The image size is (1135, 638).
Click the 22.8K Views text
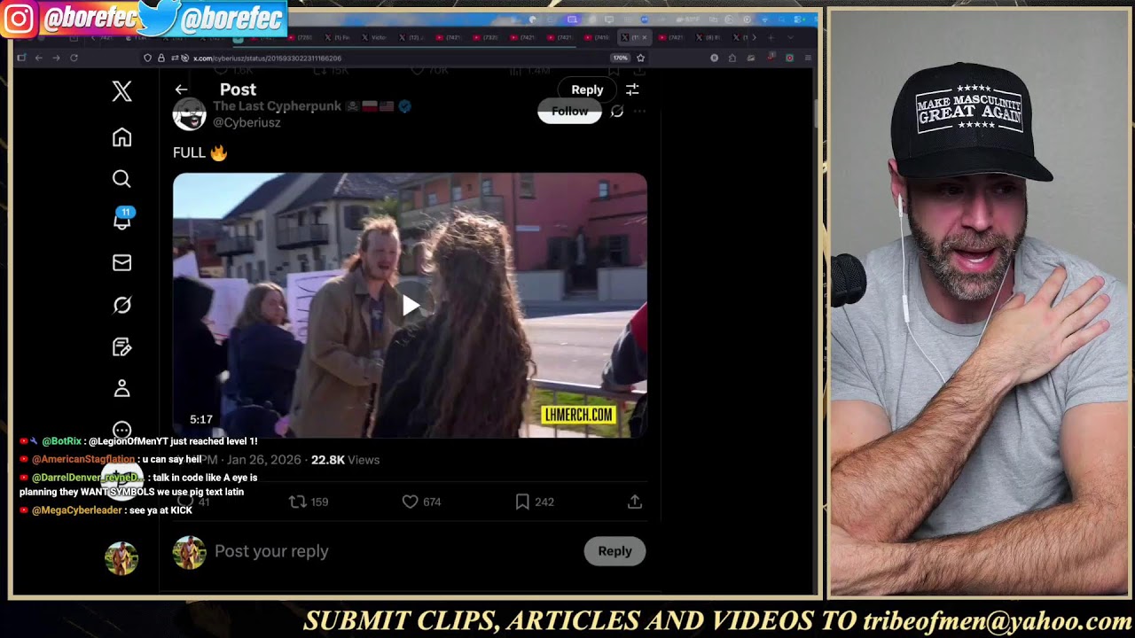pos(345,460)
